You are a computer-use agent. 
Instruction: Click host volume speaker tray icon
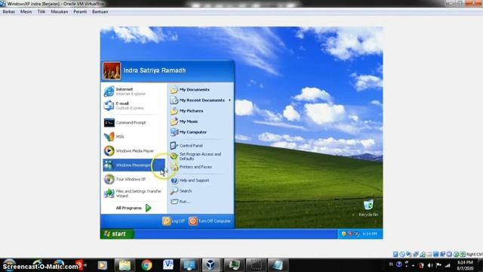click(430, 265)
